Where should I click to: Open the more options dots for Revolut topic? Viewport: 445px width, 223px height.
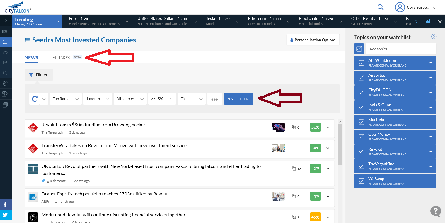[430, 151]
